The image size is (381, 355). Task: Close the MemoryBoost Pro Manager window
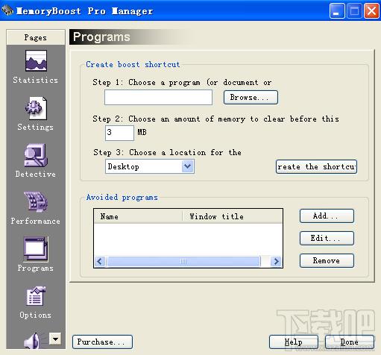pos(371,10)
